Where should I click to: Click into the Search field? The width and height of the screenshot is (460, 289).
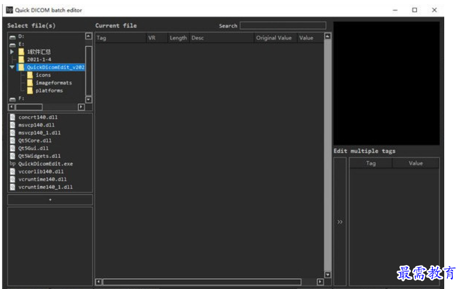[282, 25]
